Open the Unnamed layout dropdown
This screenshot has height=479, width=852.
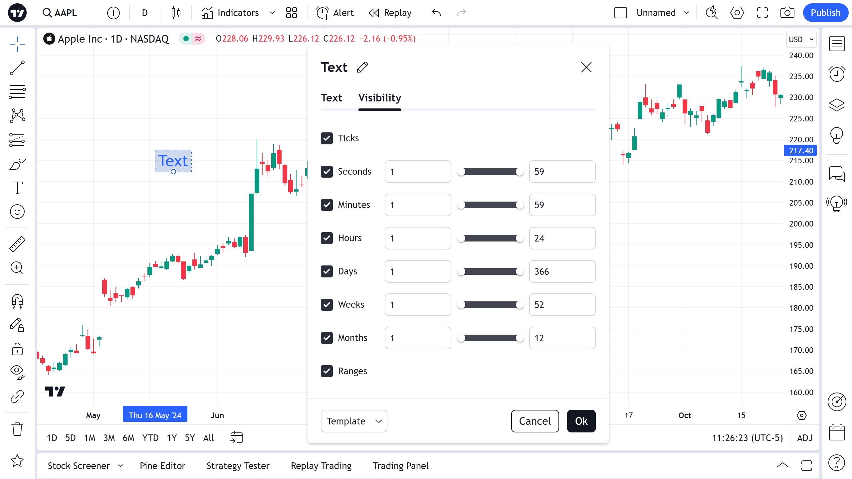(686, 13)
